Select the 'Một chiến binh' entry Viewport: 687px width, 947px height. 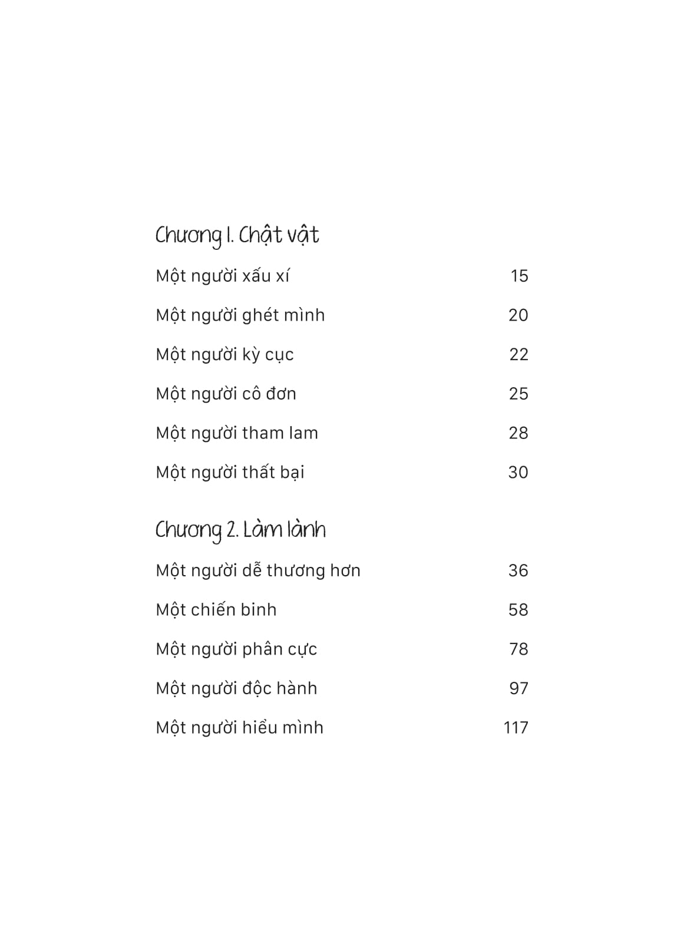pos(216,610)
